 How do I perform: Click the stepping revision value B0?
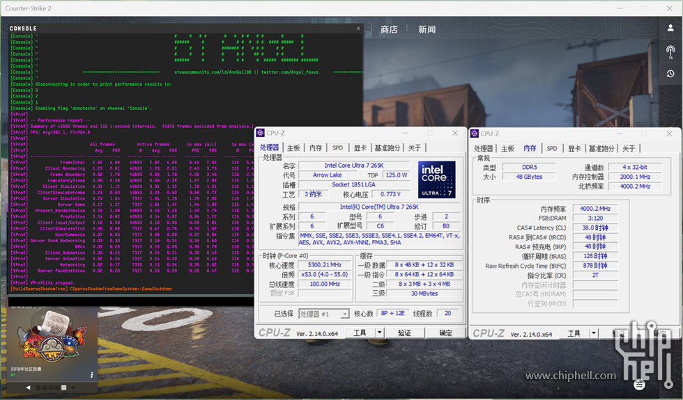[x=446, y=226]
